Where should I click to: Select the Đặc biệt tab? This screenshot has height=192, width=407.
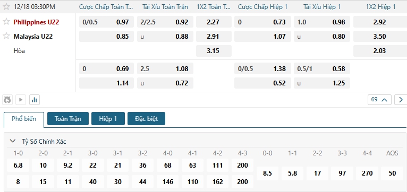tap(147, 119)
